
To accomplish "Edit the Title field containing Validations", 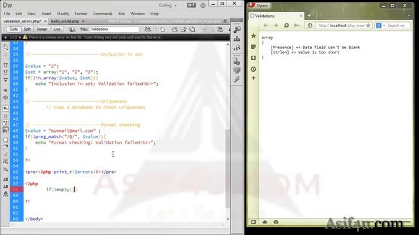I will 115,29.
